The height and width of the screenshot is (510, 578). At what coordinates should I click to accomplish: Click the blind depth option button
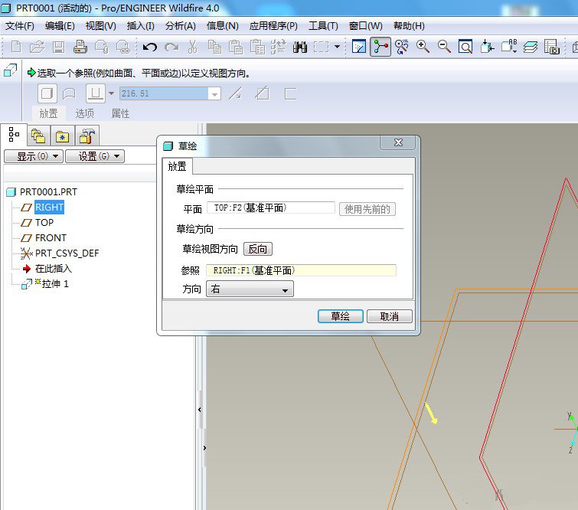[x=96, y=93]
